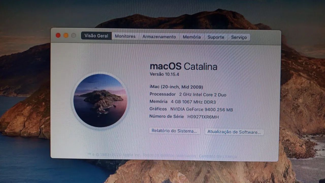Click the Processador specification line
The height and width of the screenshot is (183, 325).
coord(187,95)
